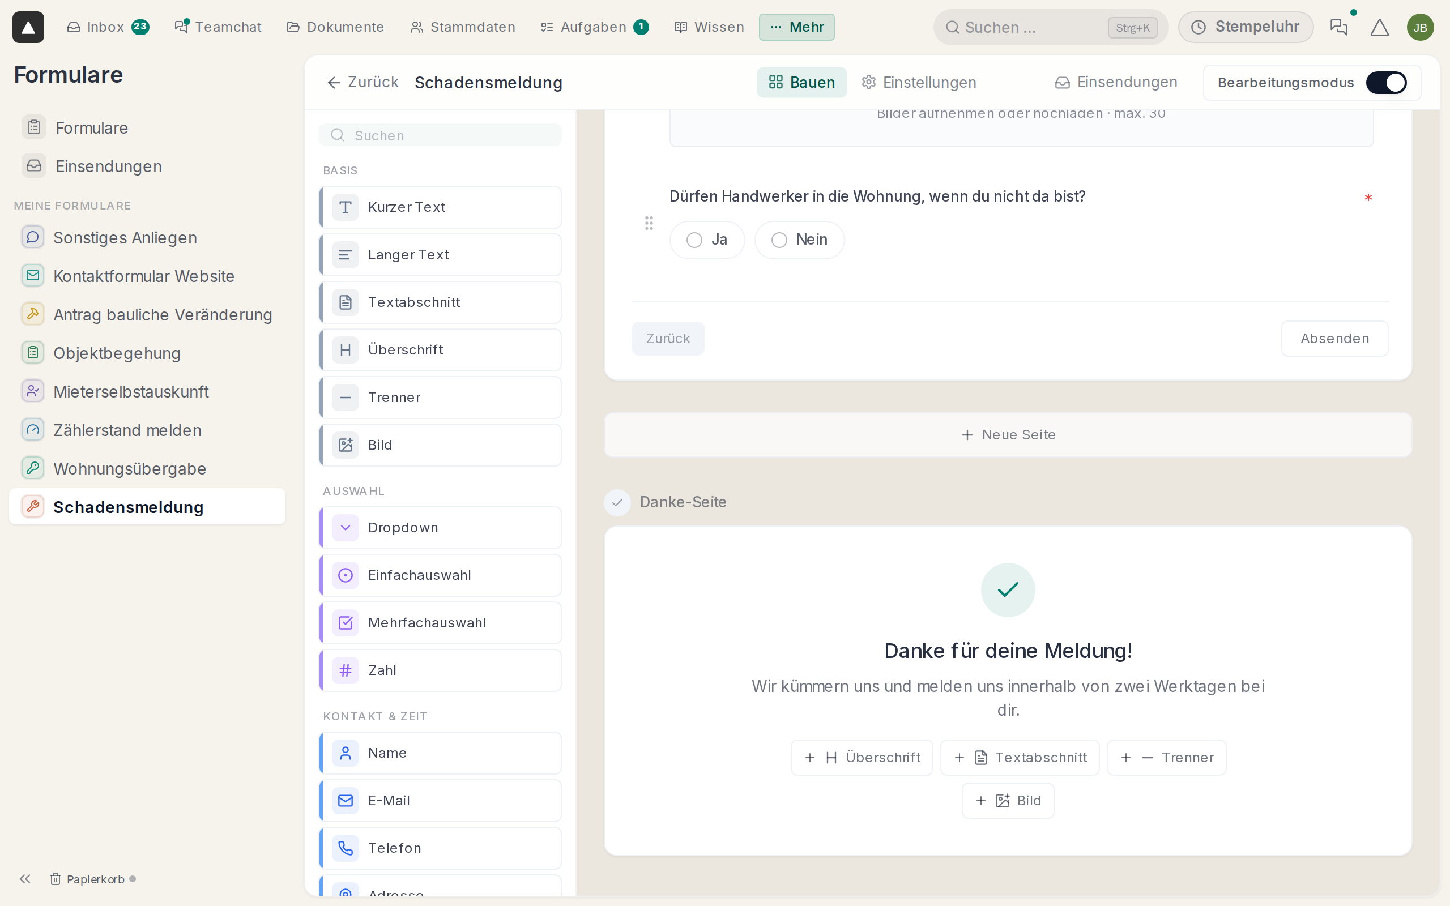This screenshot has height=906, width=1450.
Task: Switch to the Bauen tab
Action: point(801,82)
